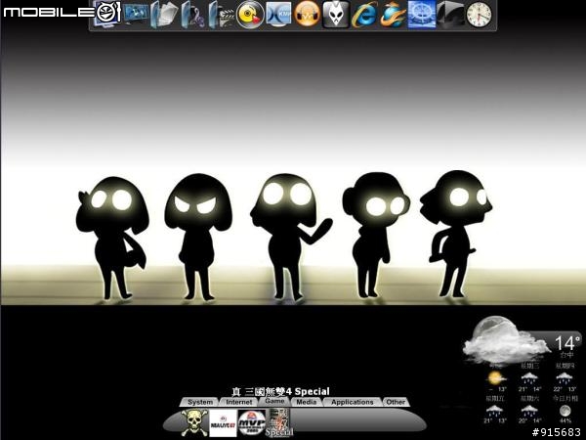586x440 pixels.
Task: Switch to the Internet tab
Action: click(x=238, y=402)
